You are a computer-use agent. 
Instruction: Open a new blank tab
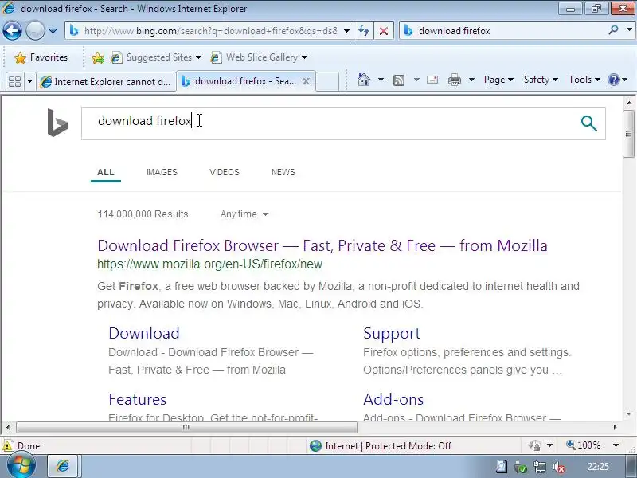pos(327,81)
